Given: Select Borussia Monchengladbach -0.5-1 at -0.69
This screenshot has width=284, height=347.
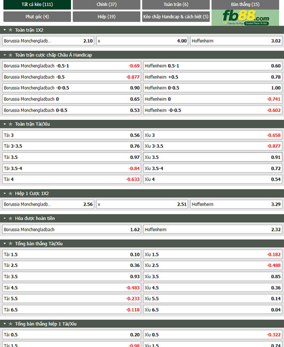Looking at the screenshot, I should click(x=72, y=66).
